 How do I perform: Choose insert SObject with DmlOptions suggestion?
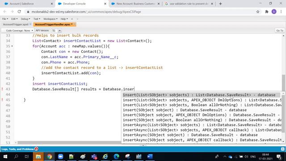coord(202,115)
